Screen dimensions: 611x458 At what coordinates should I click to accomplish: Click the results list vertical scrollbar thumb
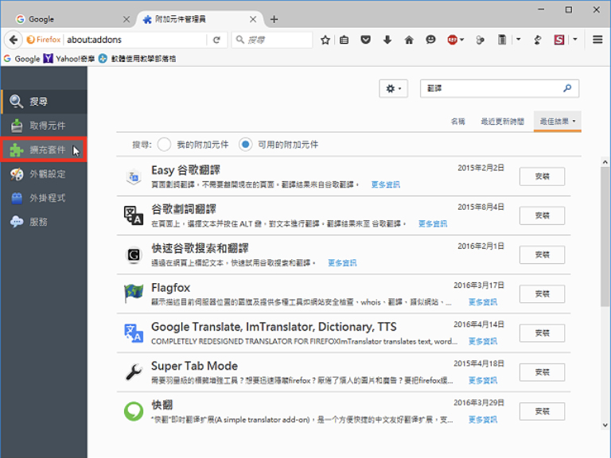pos(605,237)
